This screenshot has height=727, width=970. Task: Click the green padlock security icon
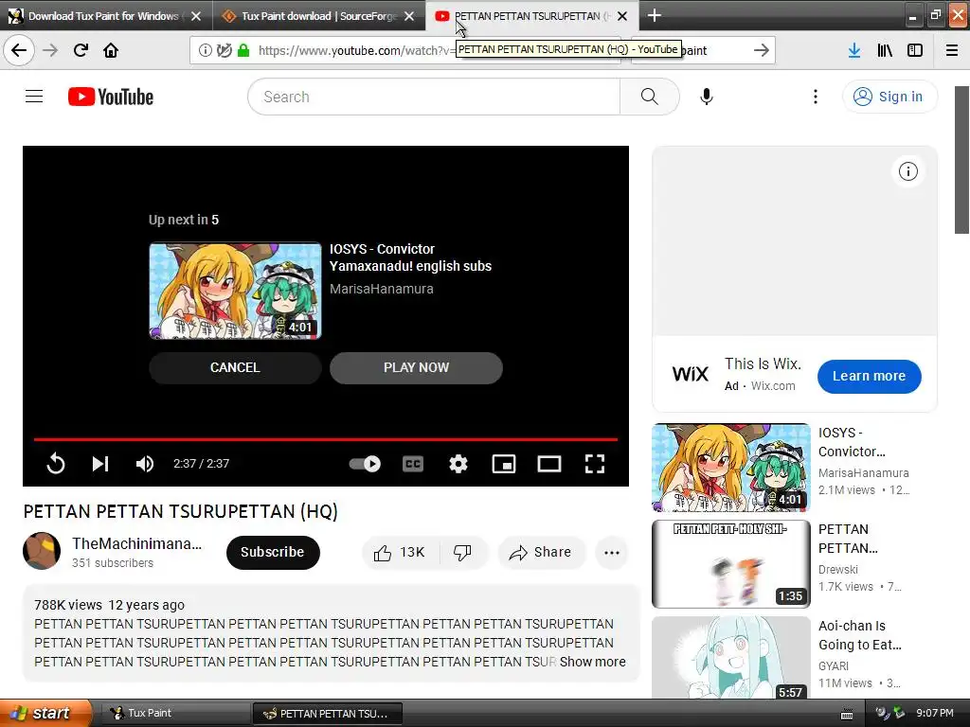click(x=243, y=50)
